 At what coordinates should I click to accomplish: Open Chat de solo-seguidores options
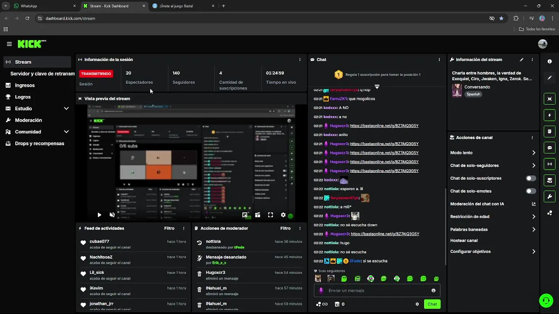[x=493, y=166]
